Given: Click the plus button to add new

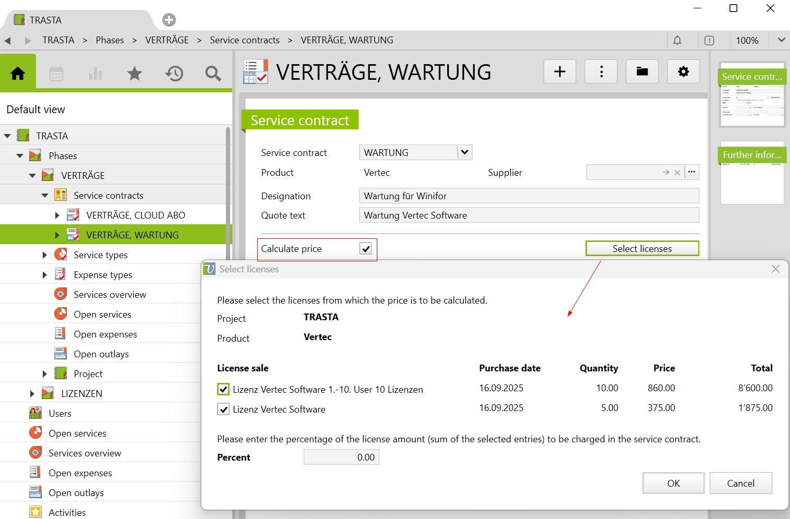Looking at the screenshot, I should (559, 71).
